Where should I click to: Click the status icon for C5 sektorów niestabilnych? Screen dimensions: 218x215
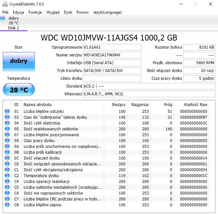click(x=7, y=187)
